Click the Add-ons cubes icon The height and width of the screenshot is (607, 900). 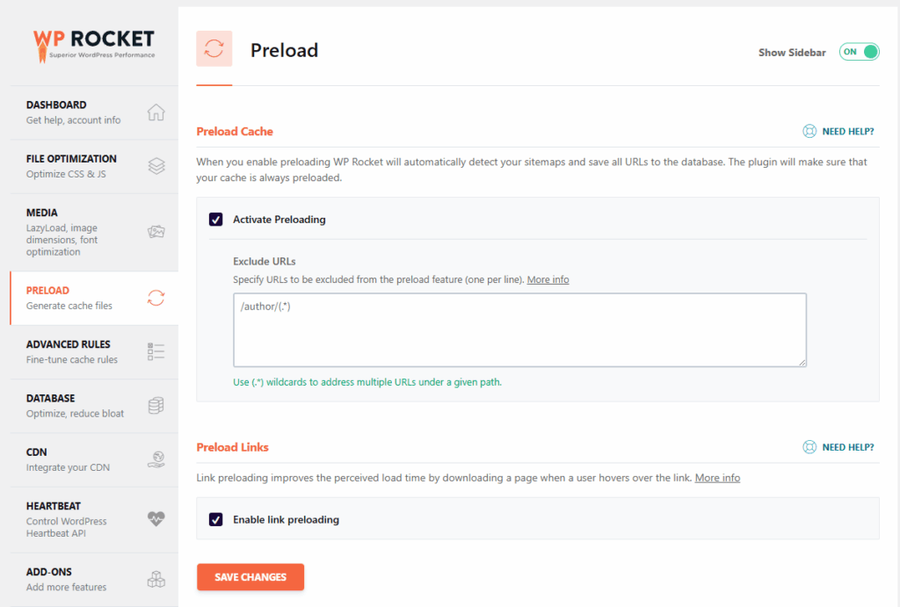[156, 579]
